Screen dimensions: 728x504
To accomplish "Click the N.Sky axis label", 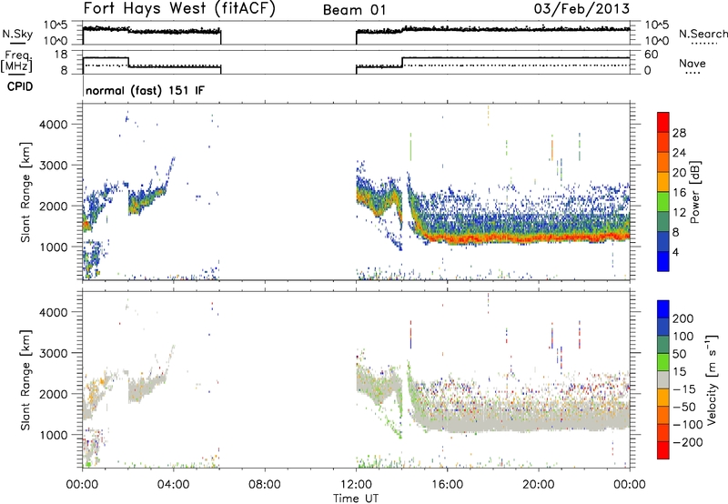I will (x=17, y=34).
